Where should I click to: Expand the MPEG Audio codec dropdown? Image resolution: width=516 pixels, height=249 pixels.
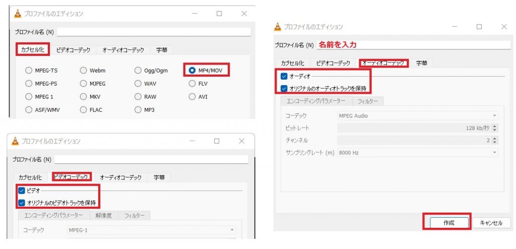tap(418, 116)
